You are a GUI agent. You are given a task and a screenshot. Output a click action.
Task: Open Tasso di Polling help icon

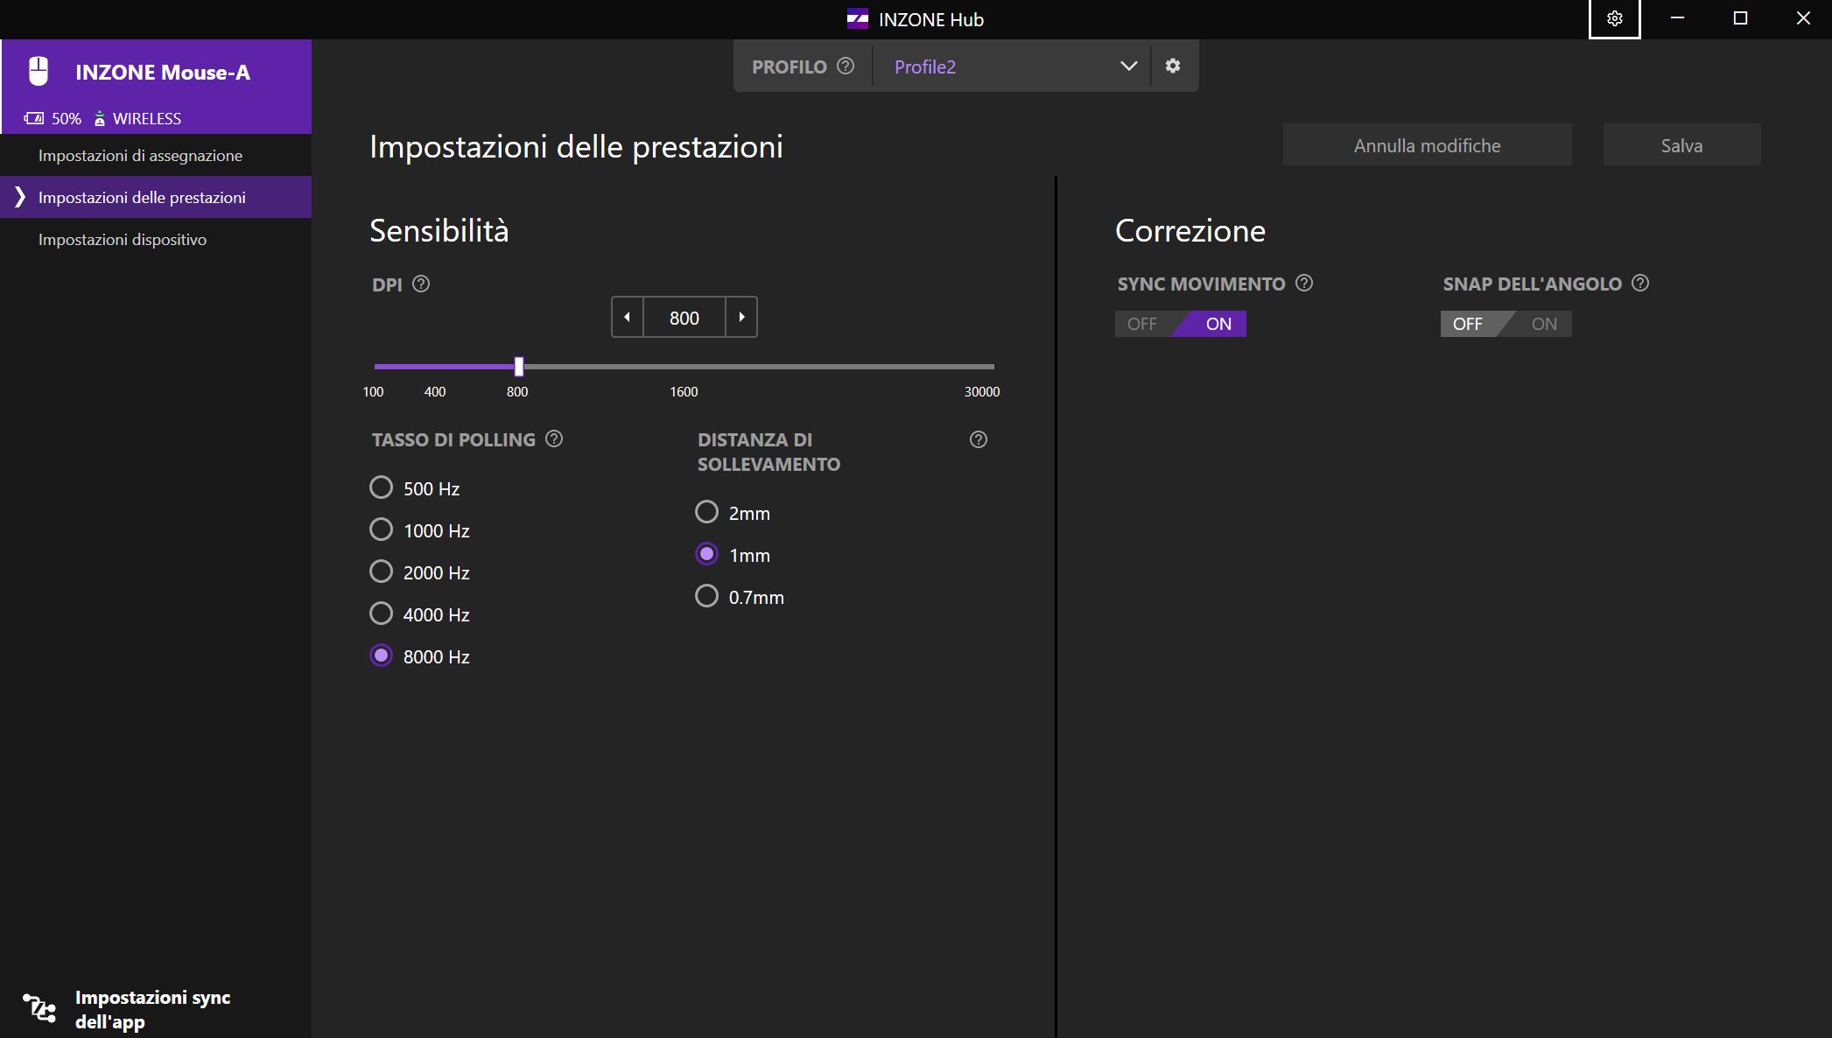pyautogui.click(x=554, y=438)
